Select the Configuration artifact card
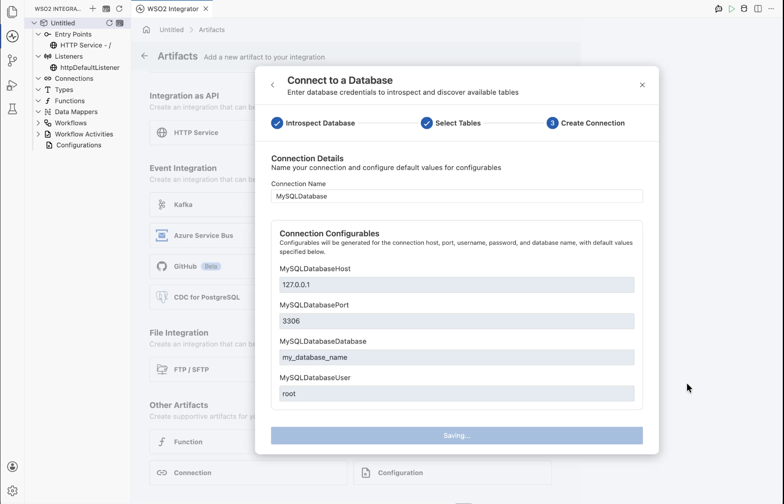This screenshot has width=784, height=504. tap(452, 473)
